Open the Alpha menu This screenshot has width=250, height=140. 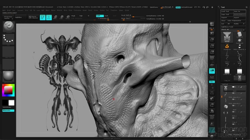click(4, 10)
